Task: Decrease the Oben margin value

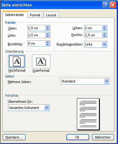Action: point(47,29)
